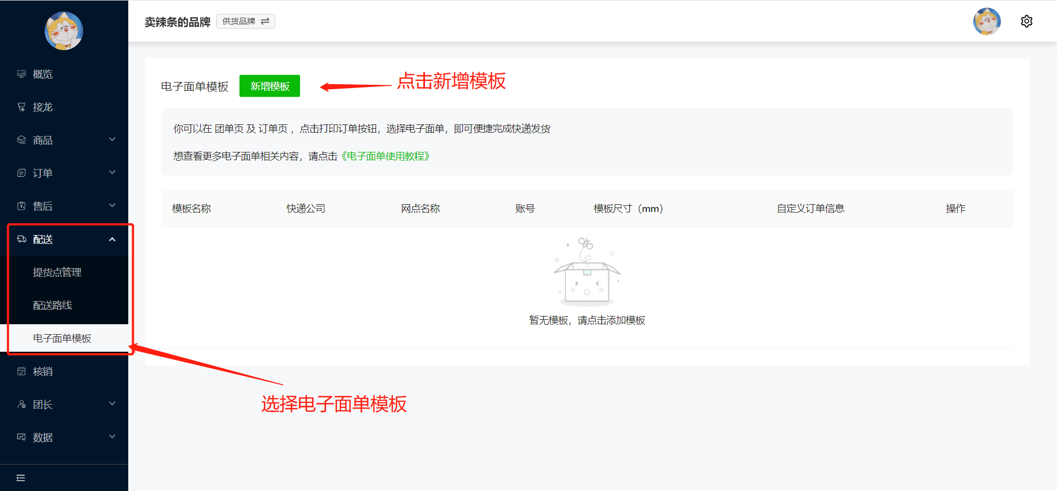The image size is (1057, 491).
Task: Click the green 新增模板 button
Action: pos(270,86)
